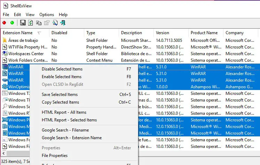Click the Find magnifier toolbar icon
Image resolution: width=260 pixels, height=165 pixels.
[x=55, y=23]
